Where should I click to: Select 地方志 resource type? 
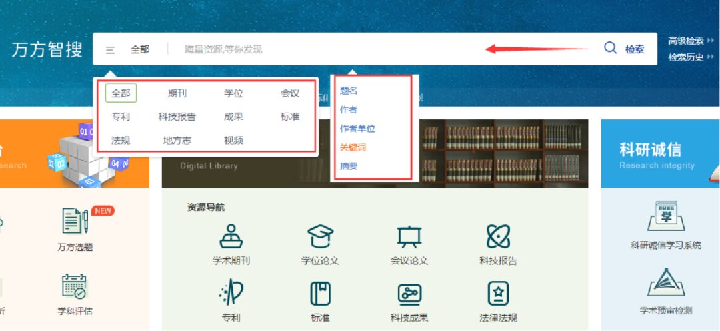pyautogui.click(x=177, y=141)
